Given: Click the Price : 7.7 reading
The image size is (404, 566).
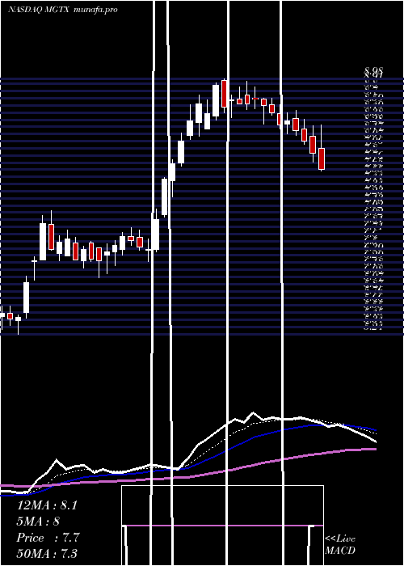Looking at the screenshot, I should (x=48, y=538).
